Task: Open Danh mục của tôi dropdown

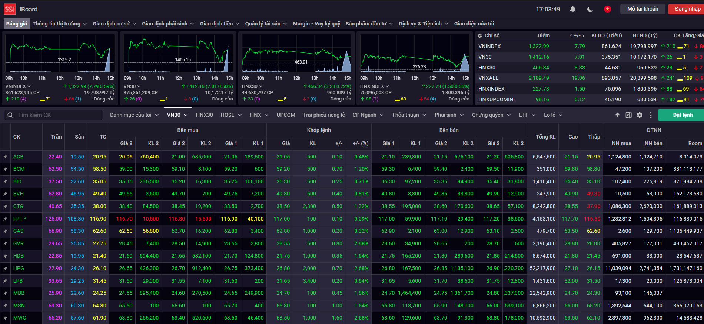Action: click(135, 115)
